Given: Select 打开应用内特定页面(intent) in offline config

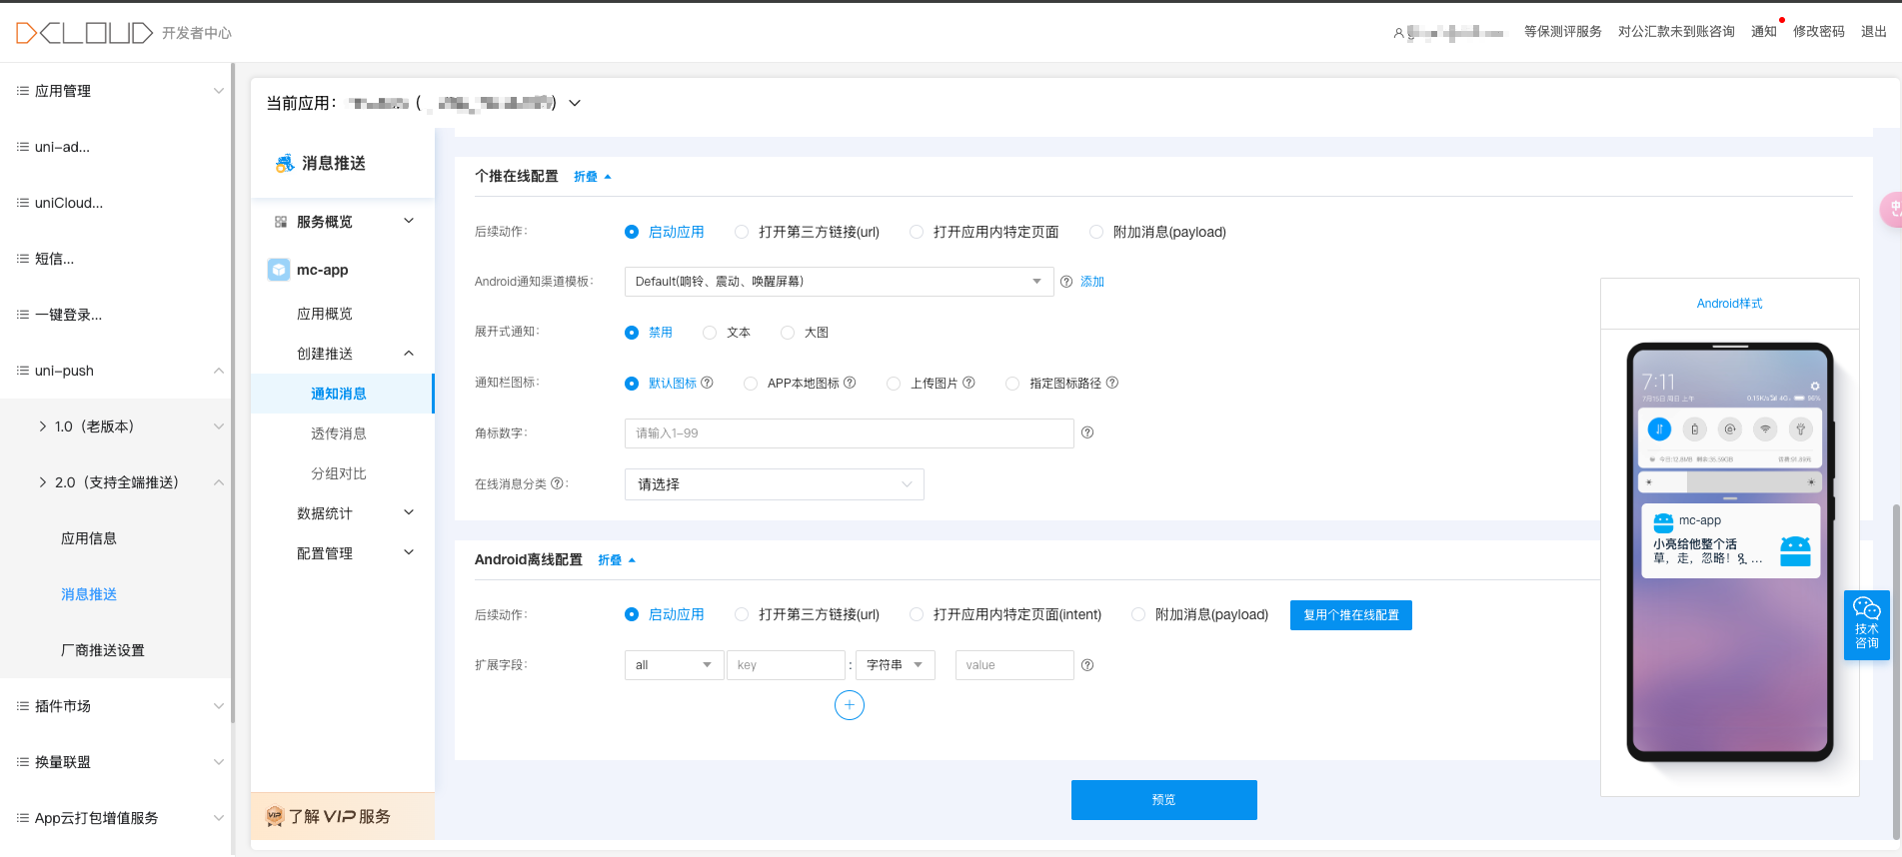Looking at the screenshot, I should pyautogui.click(x=917, y=614).
